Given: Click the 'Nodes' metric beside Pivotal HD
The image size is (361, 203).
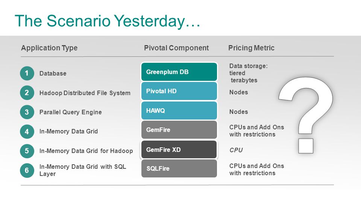Looking at the screenshot, I should [x=238, y=92].
